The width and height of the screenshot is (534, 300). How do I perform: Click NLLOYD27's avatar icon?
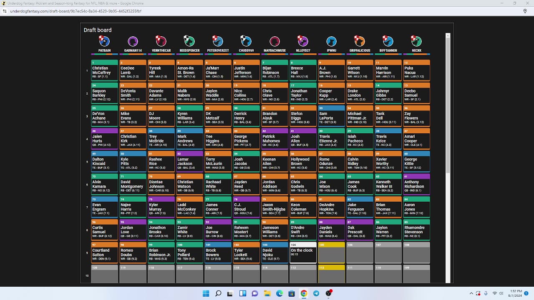(x=303, y=41)
